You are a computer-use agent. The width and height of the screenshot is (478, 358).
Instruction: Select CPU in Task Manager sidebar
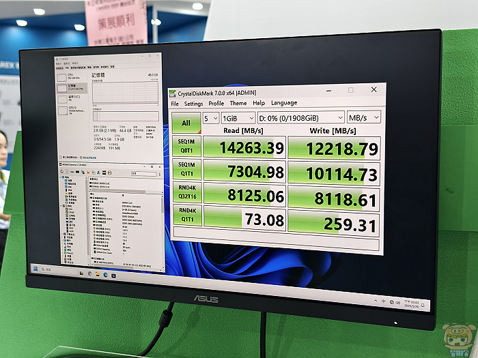[x=71, y=76]
